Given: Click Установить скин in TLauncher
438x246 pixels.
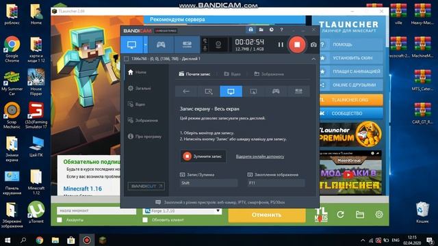Looking at the screenshot, I should click(351, 58).
